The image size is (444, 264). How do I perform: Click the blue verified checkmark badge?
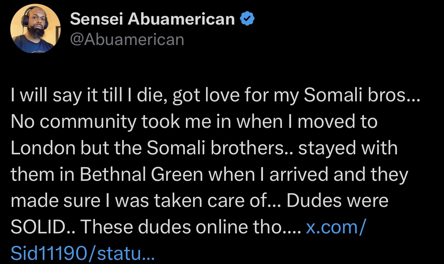pyautogui.click(x=247, y=19)
